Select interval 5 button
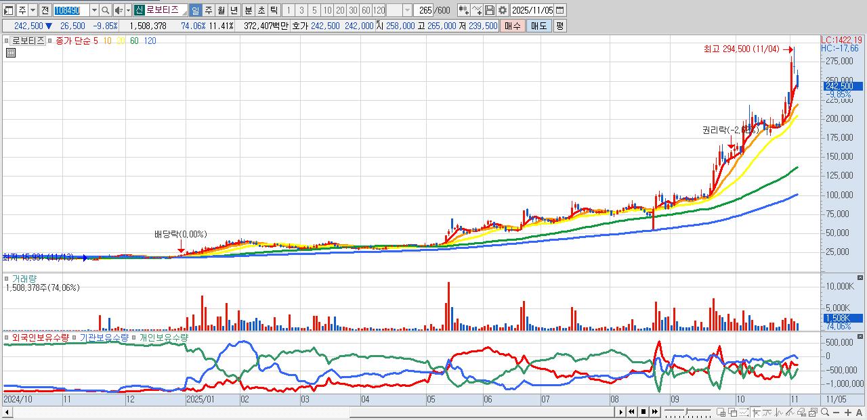Screen dimensions: 867x420 [314, 10]
